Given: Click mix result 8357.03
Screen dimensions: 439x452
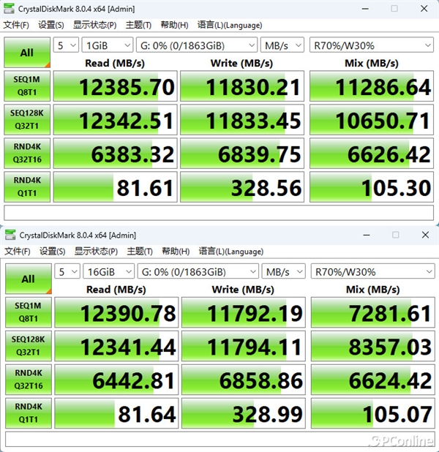Looking at the screenshot, I should (x=373, y=346).
